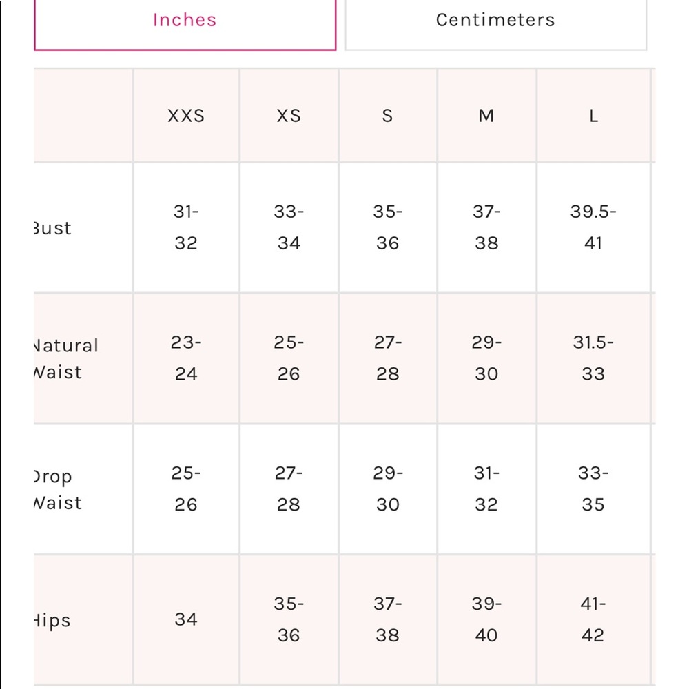
Task: Switch to the Centimeters tab
Action: (x=495, y=25)
